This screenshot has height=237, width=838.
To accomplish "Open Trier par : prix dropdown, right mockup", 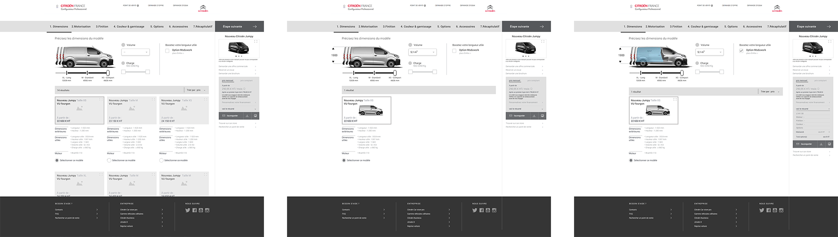I will tap(770, 92).
